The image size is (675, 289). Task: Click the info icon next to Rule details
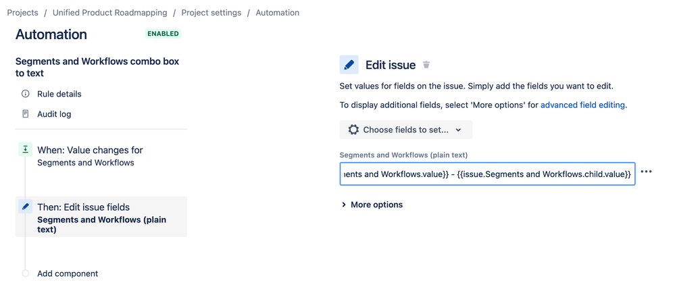[26, 94]
